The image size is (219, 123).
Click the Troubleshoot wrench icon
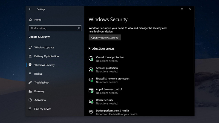point(30,83)
